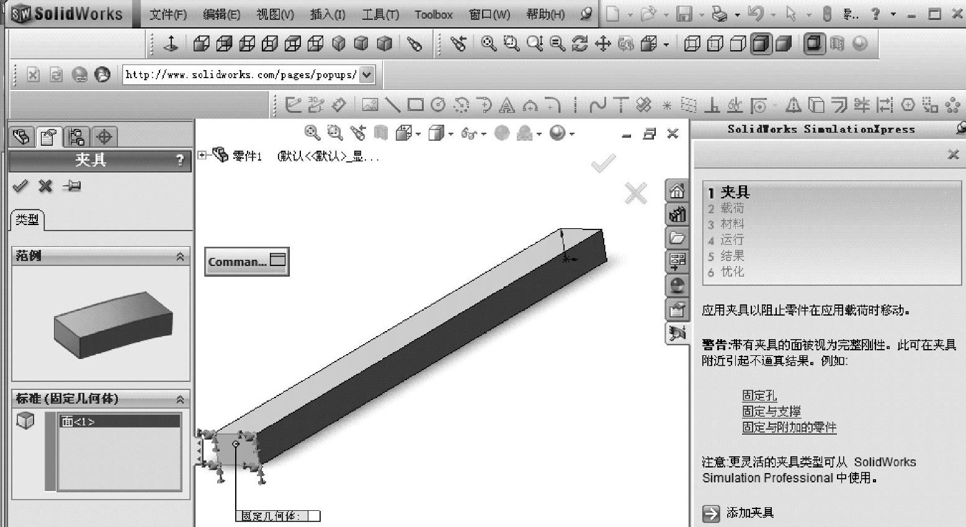Open the Design Library task pane icon
Image resolution: width=966 pixels, height=527 pixels.
click(677, 215)
